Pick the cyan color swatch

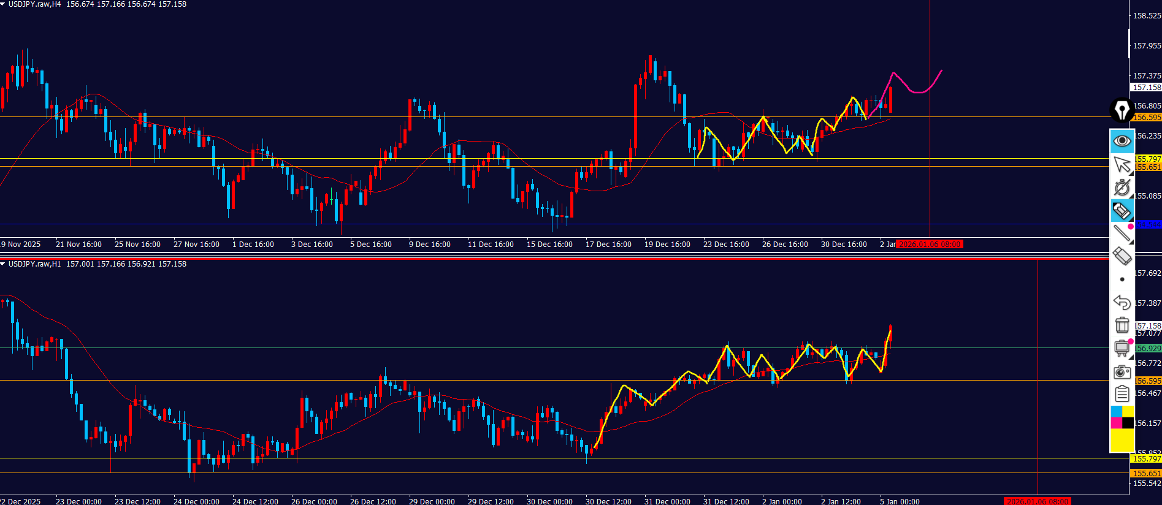point(1116,411)
